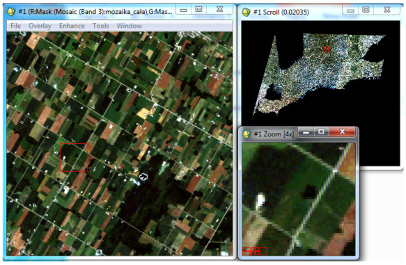Minimize the #1 Zoom window
Screen dimensions: 406x265
pyautogui.click(x=306, y=132)
